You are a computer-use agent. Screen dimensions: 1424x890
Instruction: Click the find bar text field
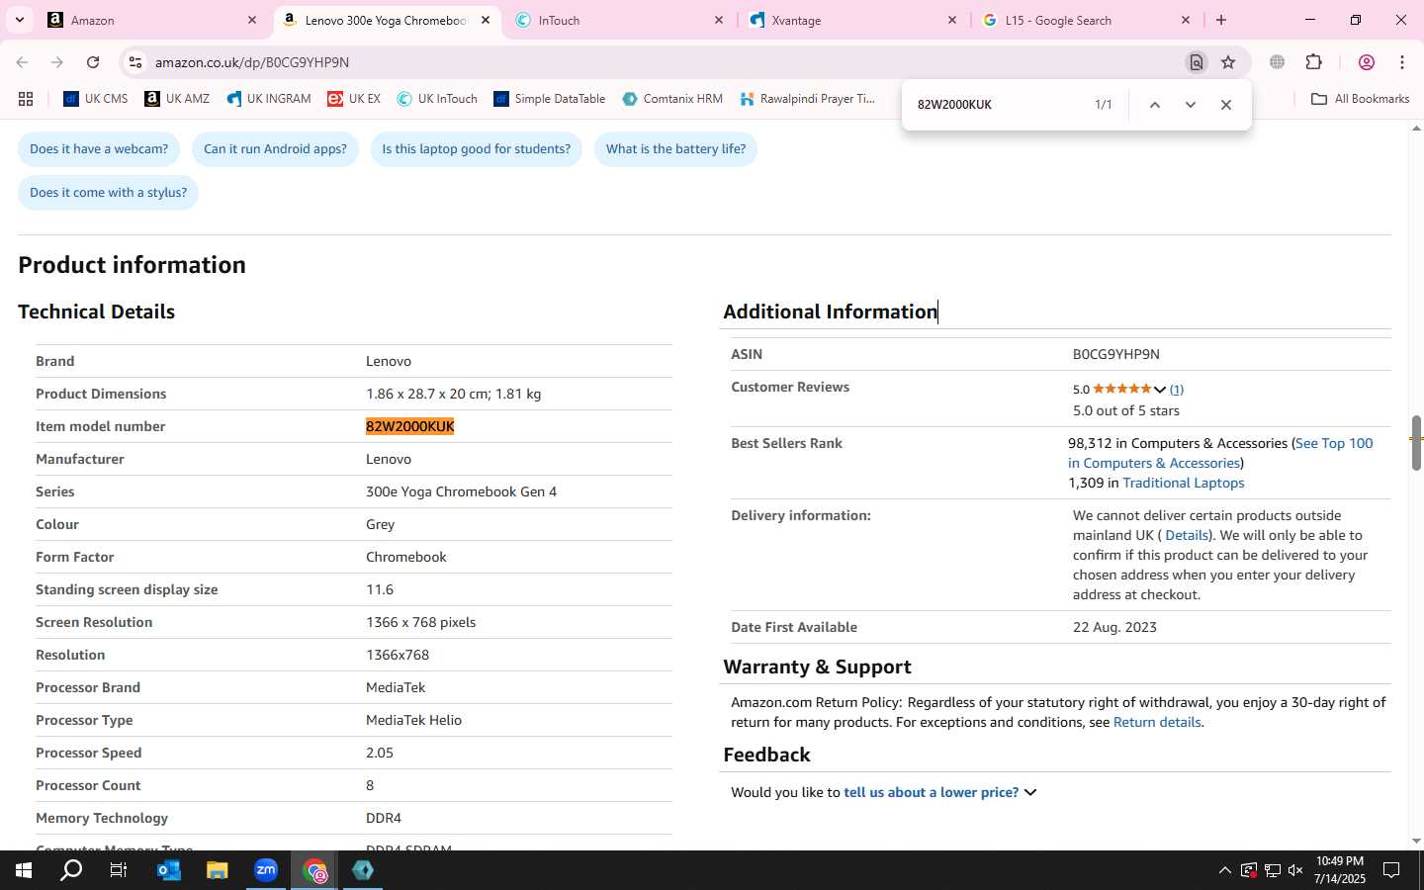coord(999,105)
